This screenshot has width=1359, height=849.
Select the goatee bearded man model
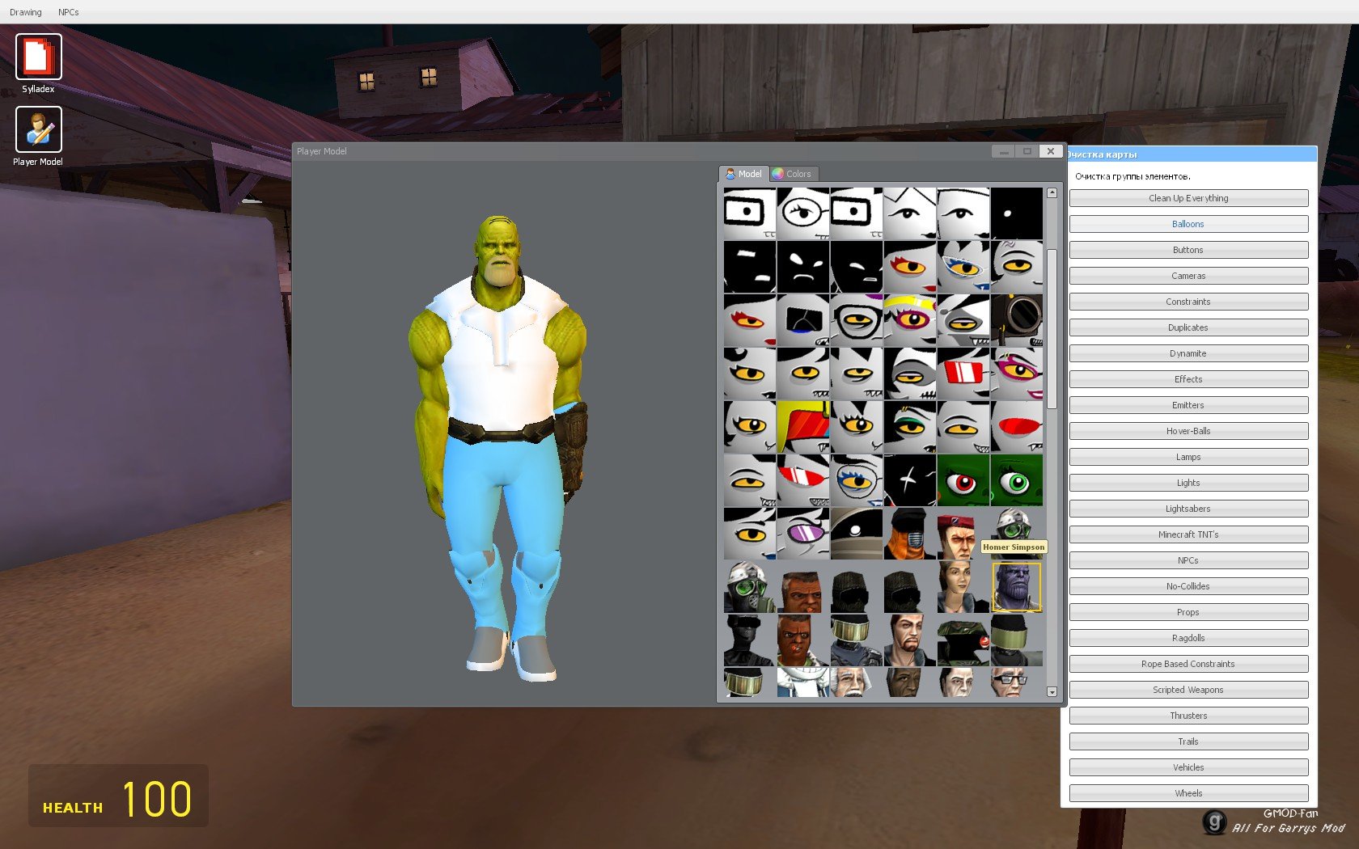point(909,640)
